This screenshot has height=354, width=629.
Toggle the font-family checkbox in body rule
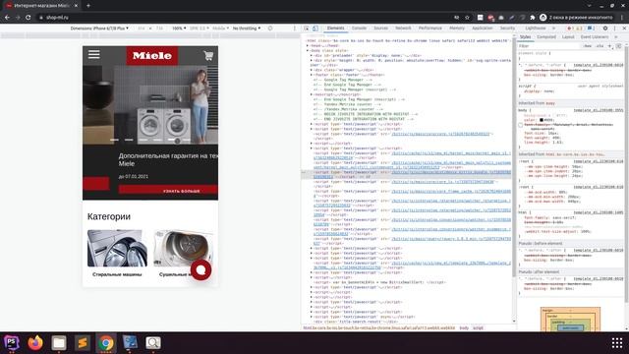click(521, 125)
